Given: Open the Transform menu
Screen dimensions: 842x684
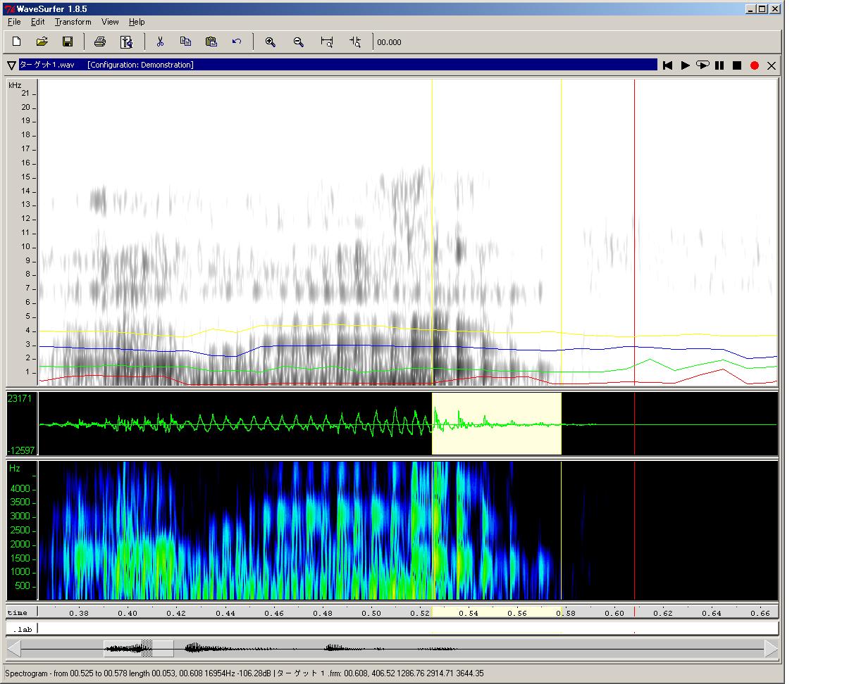Looking at the screenshot, I should (x=73, y=22).
